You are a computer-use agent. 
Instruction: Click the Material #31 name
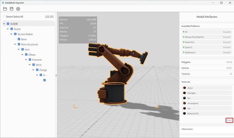[x=193, y=114]
